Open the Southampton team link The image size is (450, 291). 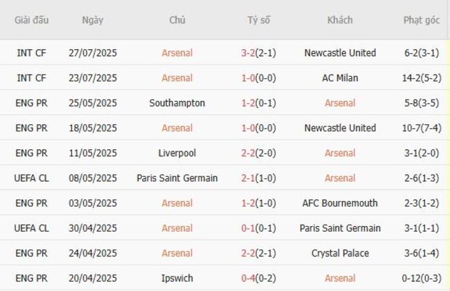pyautogui.click(x=177, y=103)
